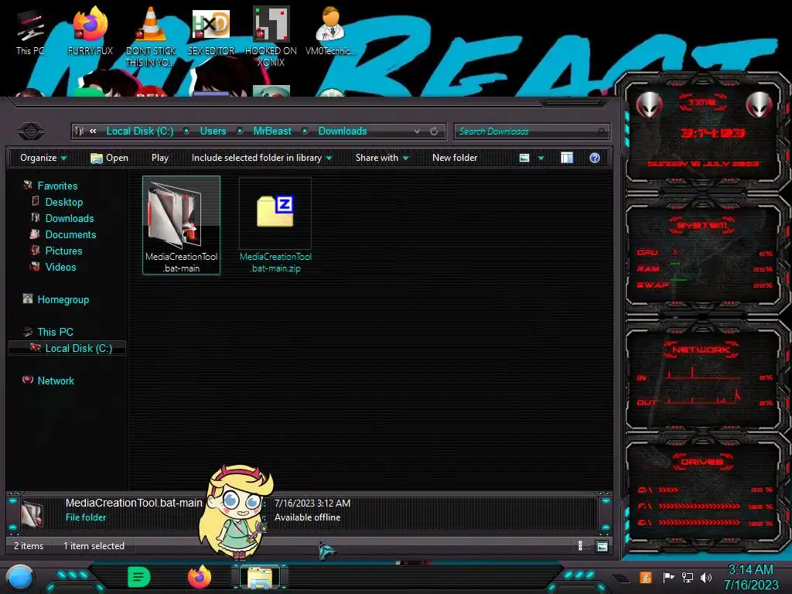Click the "Available offline" details text
This screenshot has width=792, height=594.
[307, 517]
